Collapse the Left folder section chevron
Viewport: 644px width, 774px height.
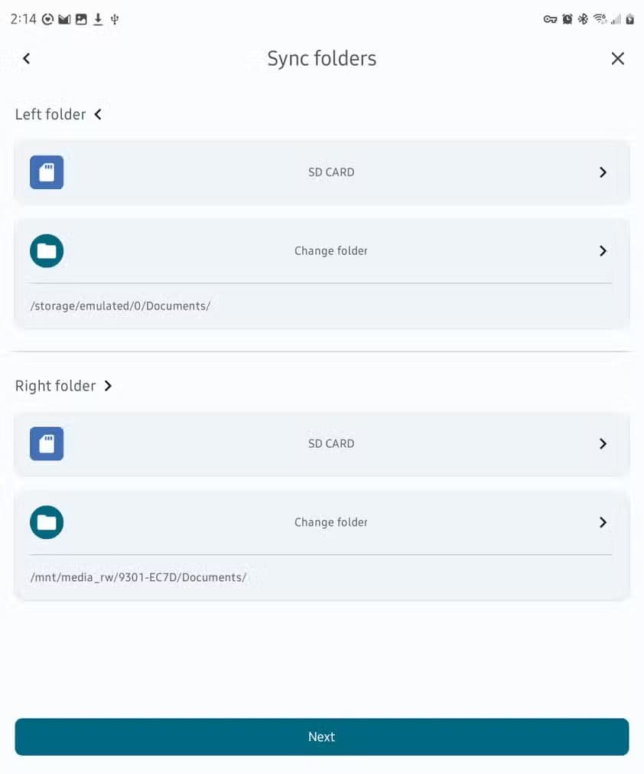tap(98, 114)
